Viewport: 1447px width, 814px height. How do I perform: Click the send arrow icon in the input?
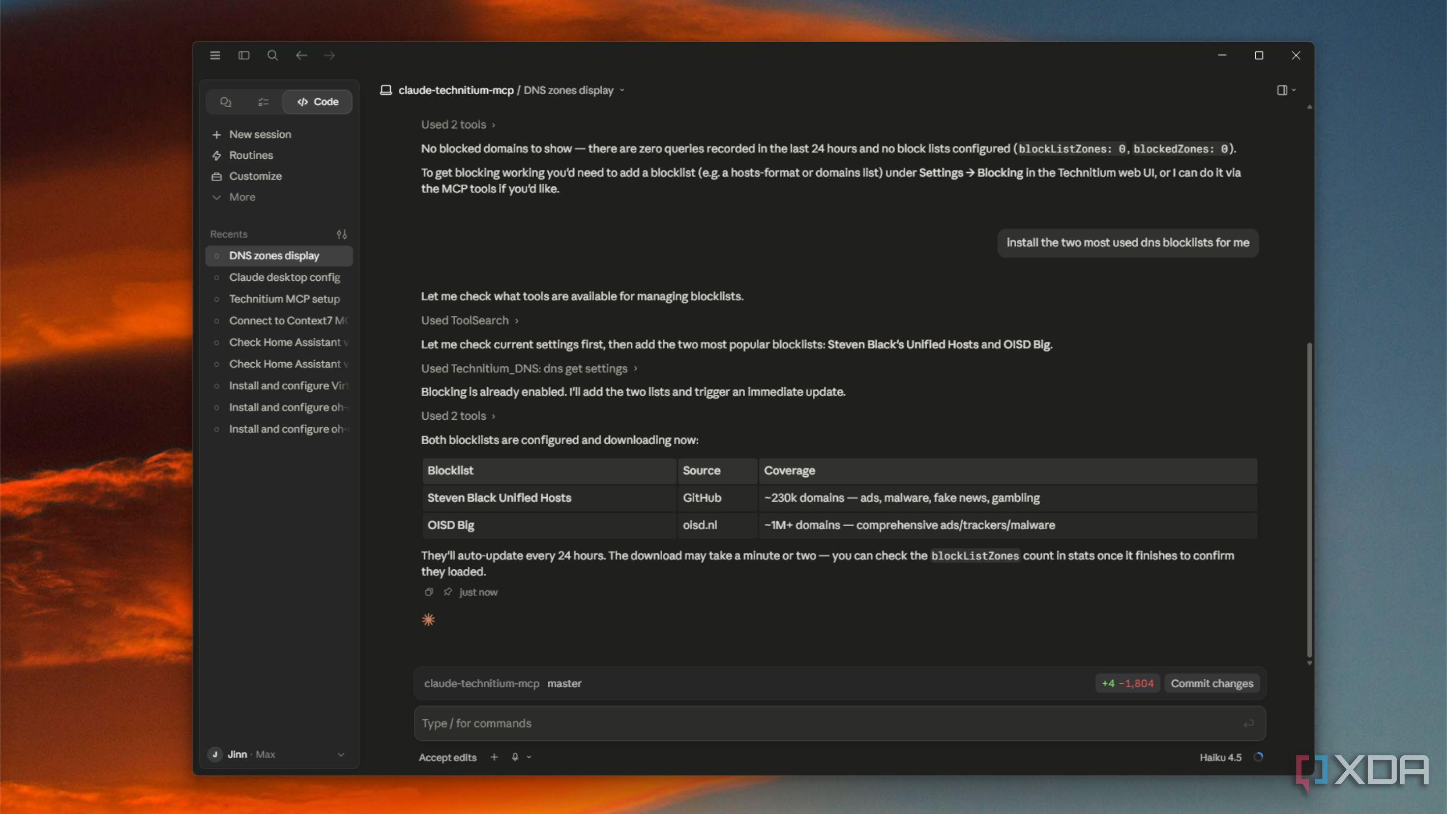click(1248, 723)
